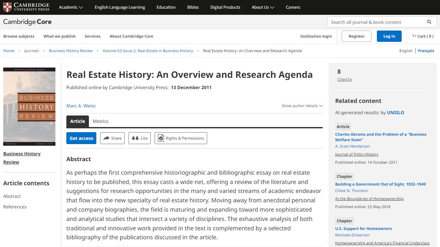The width and height of the screenshot is (440, 247).
Task: Click the Rights & Permissions label
Action: [x=185, y=138]
